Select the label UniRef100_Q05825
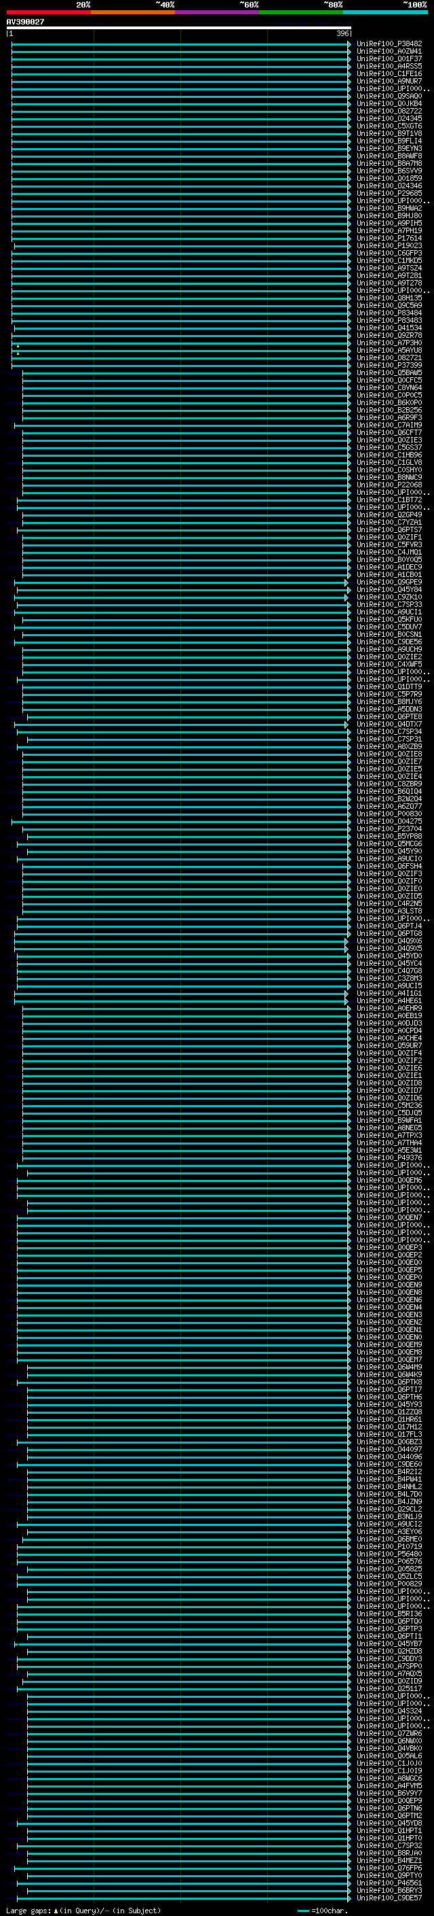Screen dimensions: 434x1916 389,1569
